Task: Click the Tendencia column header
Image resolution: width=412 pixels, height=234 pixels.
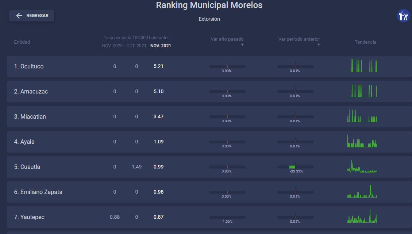Action: point(366,42)
